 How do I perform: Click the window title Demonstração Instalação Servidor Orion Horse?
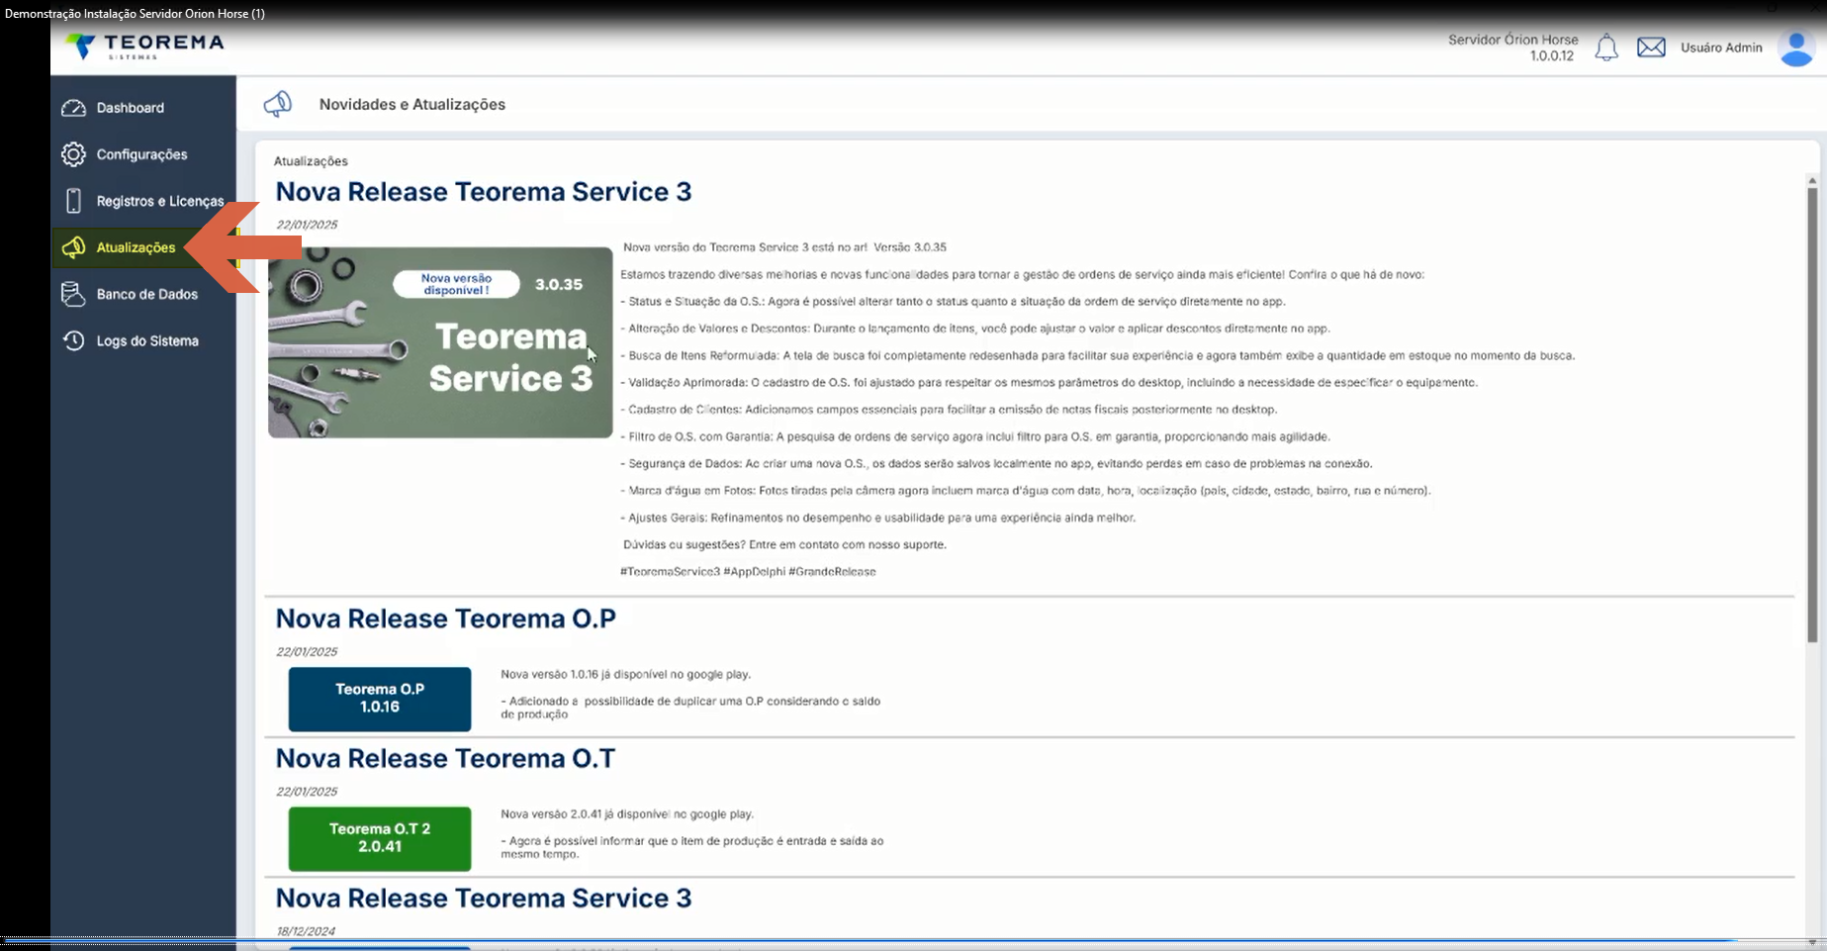point(135,13)
